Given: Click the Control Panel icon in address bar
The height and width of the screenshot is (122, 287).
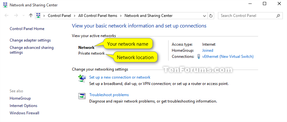Looking at the screenshot, I should 38,16.
